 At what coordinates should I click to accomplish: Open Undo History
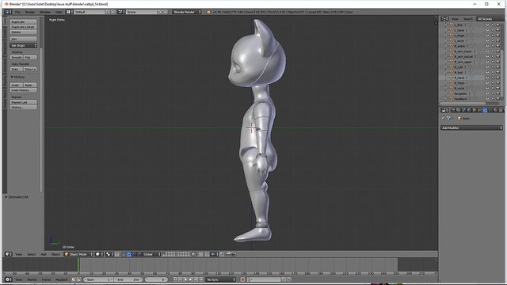pos(23,90)
